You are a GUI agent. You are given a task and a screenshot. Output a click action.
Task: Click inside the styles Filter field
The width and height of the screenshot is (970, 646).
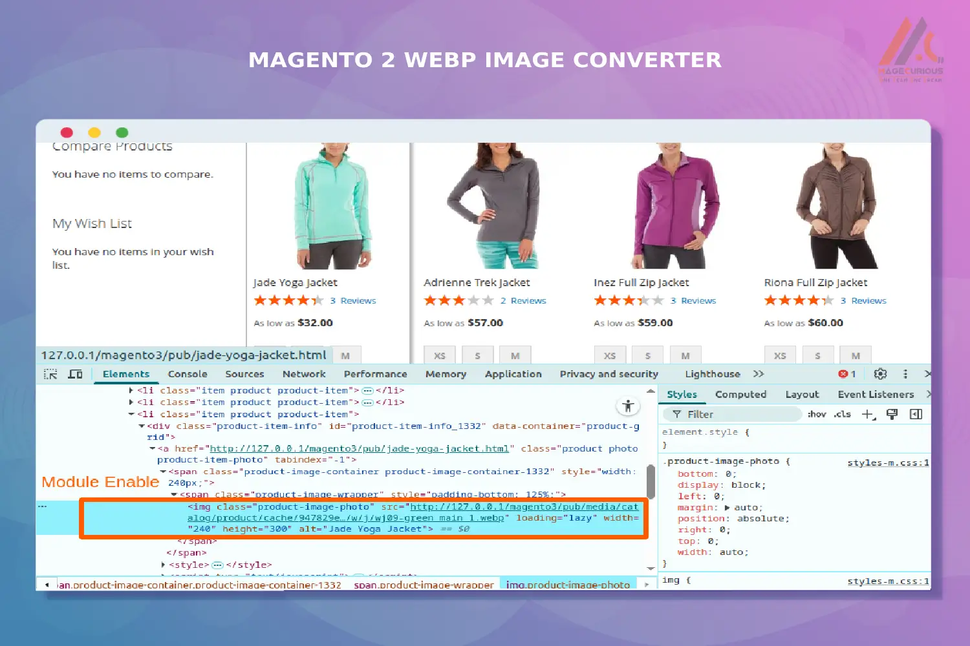[731, 413]
